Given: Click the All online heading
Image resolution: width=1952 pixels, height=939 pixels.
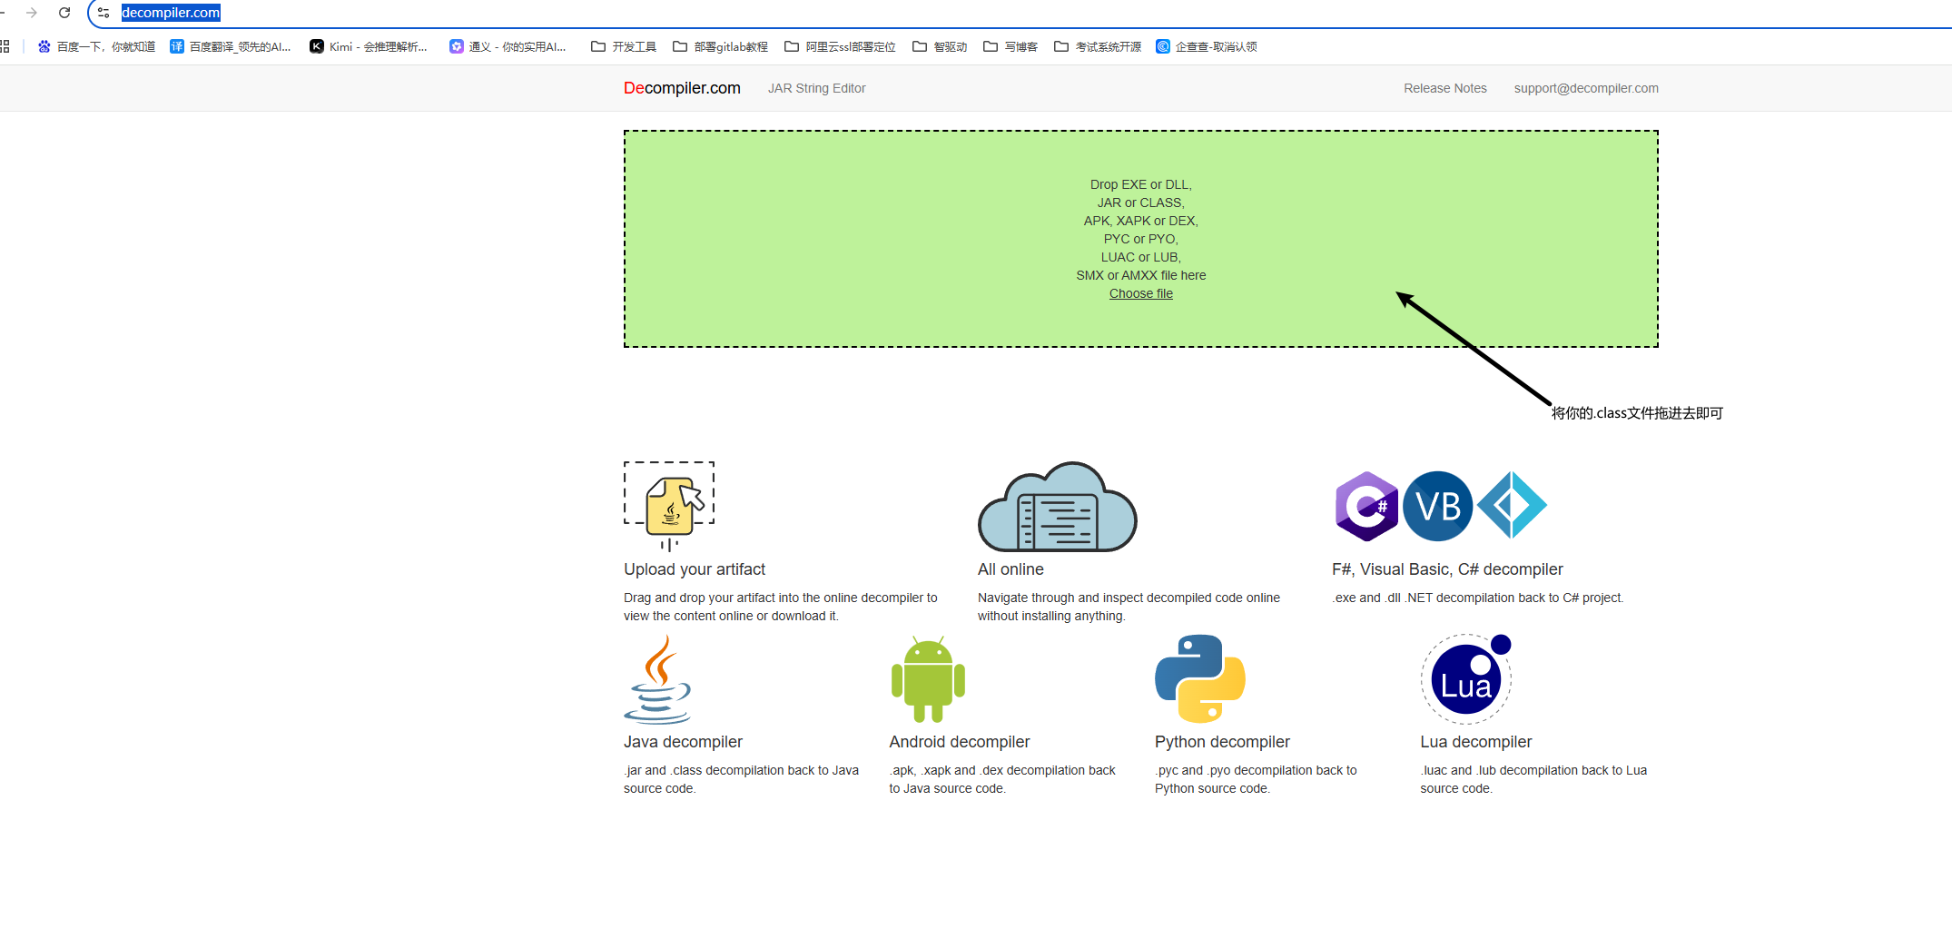Looking at the screenshot, I should 1011,569.
